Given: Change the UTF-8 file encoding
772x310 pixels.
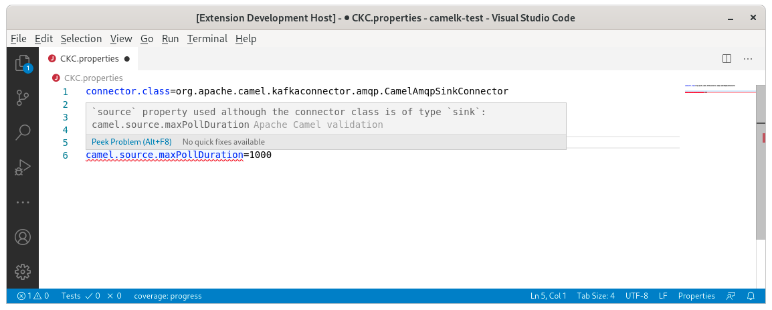Looking at the screenshot, I should pos(637,296).
